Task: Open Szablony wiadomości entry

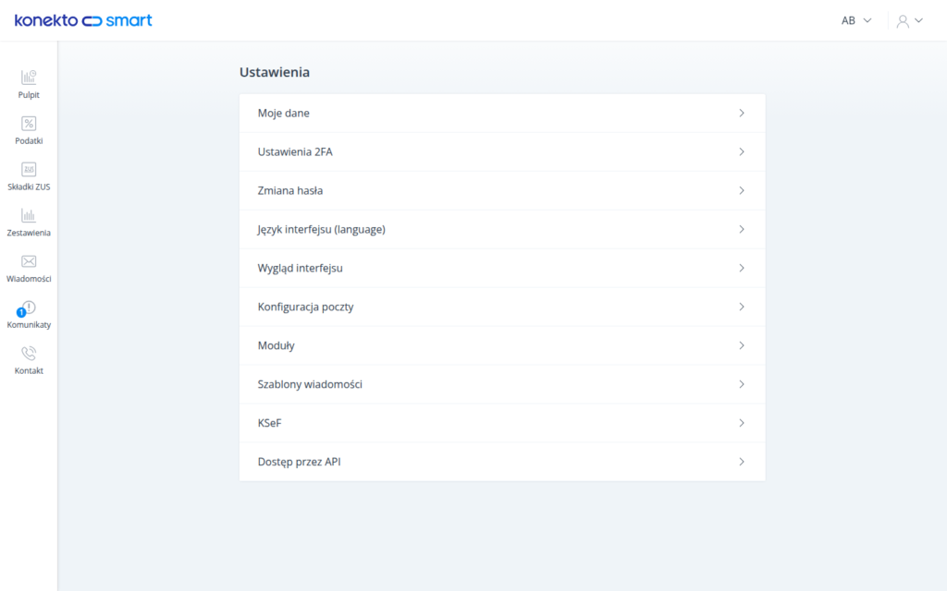Action: [502, 384]
